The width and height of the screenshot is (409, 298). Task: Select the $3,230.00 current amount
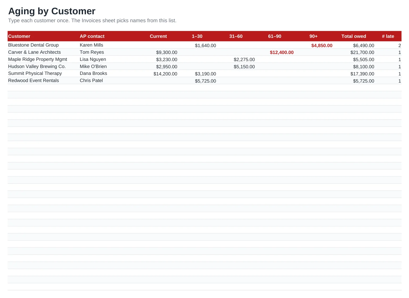[x=167, y=60]
